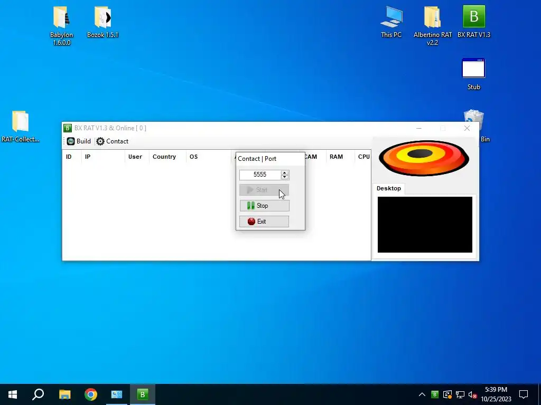Launch Google Chrome from the taskbar
Screen dimensions: 541x405
[x=91, y=394]
